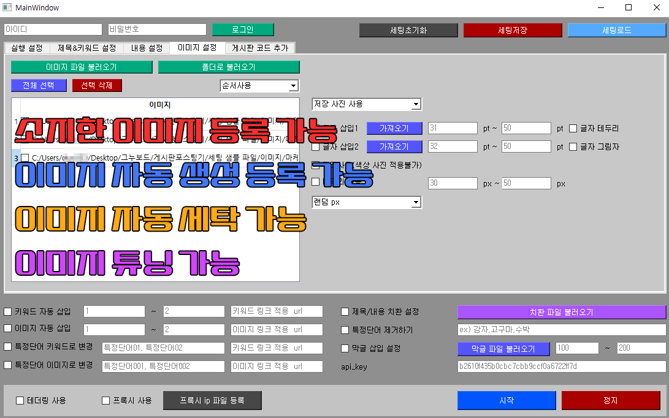Open the 랜덤 px dropdown
The height and width of the screenshot is (418, 669).
(x=366, y=202)
